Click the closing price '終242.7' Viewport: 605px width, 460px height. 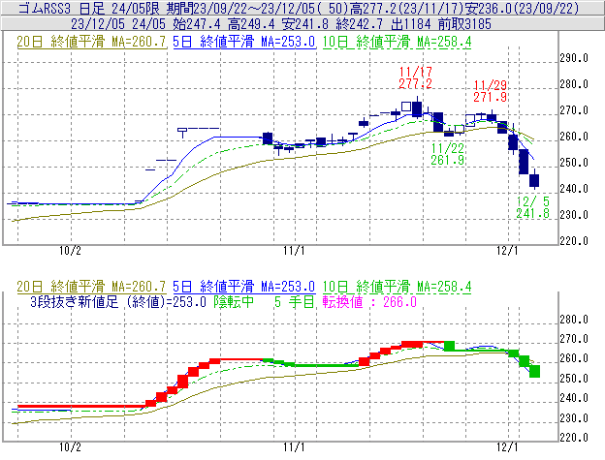[x=359, y=24]
